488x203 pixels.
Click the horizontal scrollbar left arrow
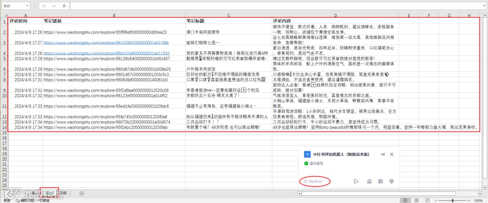[x=300, y=194]
